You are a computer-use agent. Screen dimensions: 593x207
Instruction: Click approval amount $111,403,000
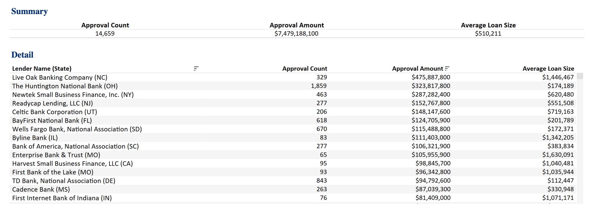[431, 138]
